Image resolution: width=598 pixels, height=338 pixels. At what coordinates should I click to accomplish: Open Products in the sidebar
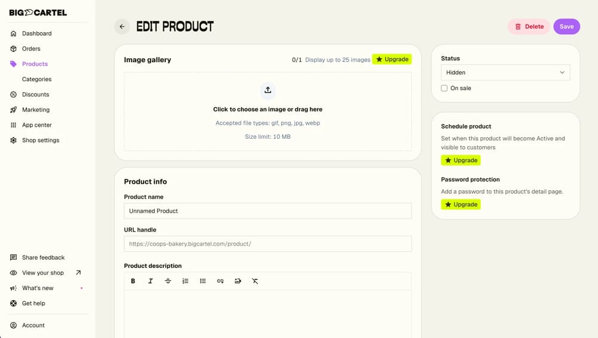point(35,64)
